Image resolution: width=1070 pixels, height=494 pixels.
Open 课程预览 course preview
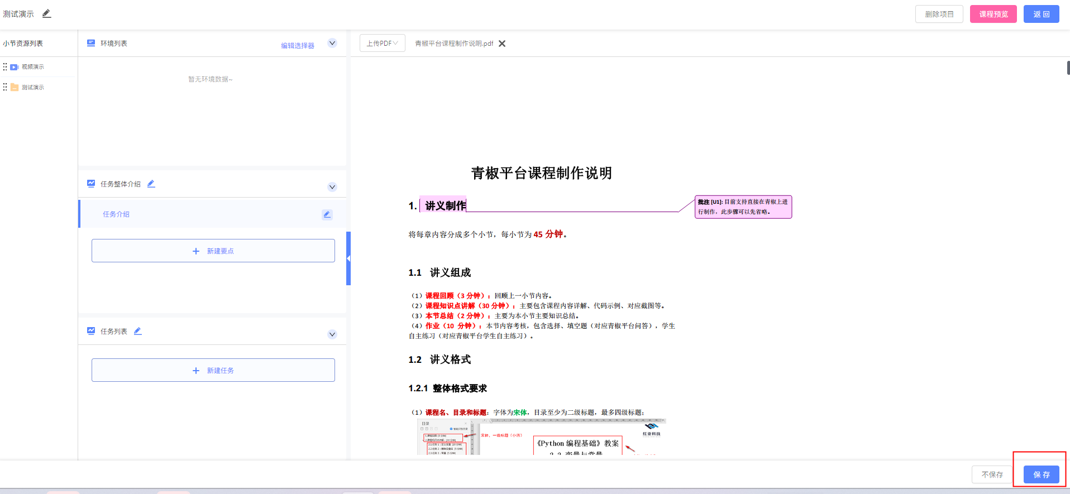993,14
